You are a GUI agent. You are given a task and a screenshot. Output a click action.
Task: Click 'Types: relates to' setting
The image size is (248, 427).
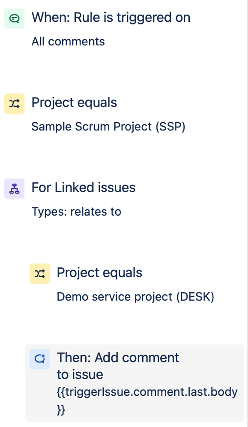click(76, 211)
